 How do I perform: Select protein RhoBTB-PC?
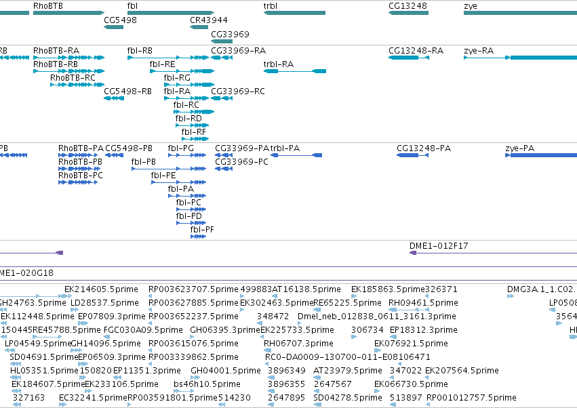coord(81,176)
